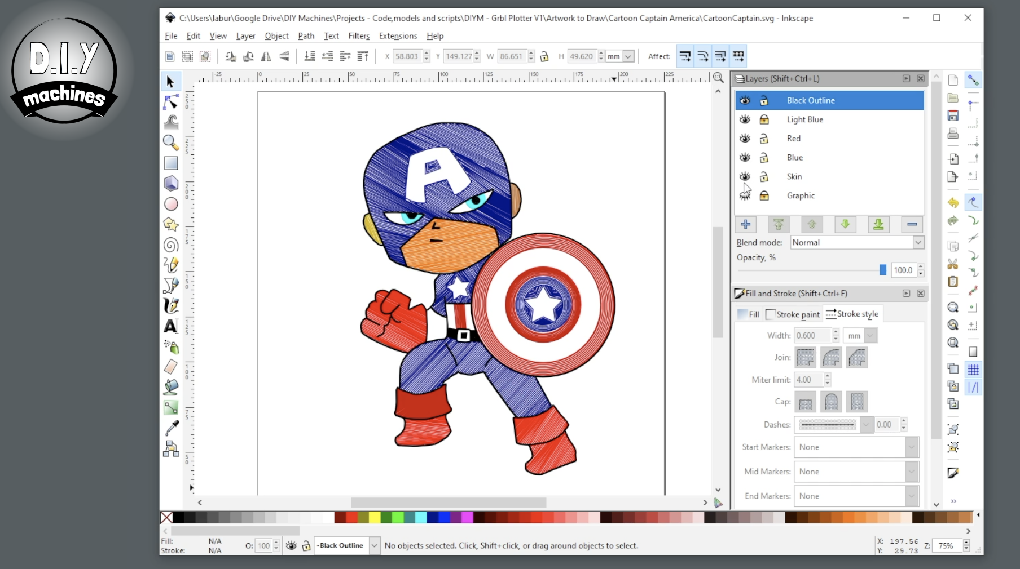This screenshot has width=1020, height=569.
Task: Select the Rectangle tool
Action: pyautogui.click(x=171, y=163)
